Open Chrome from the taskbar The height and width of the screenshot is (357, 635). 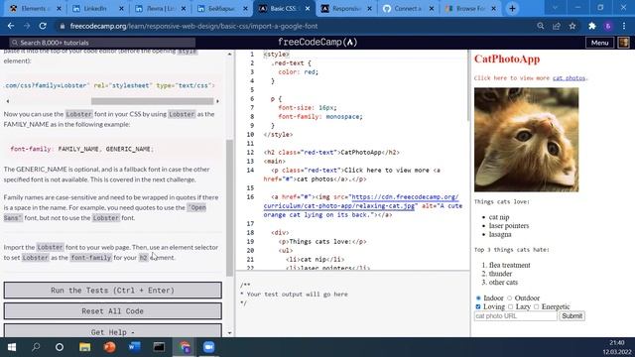(185, 347)
